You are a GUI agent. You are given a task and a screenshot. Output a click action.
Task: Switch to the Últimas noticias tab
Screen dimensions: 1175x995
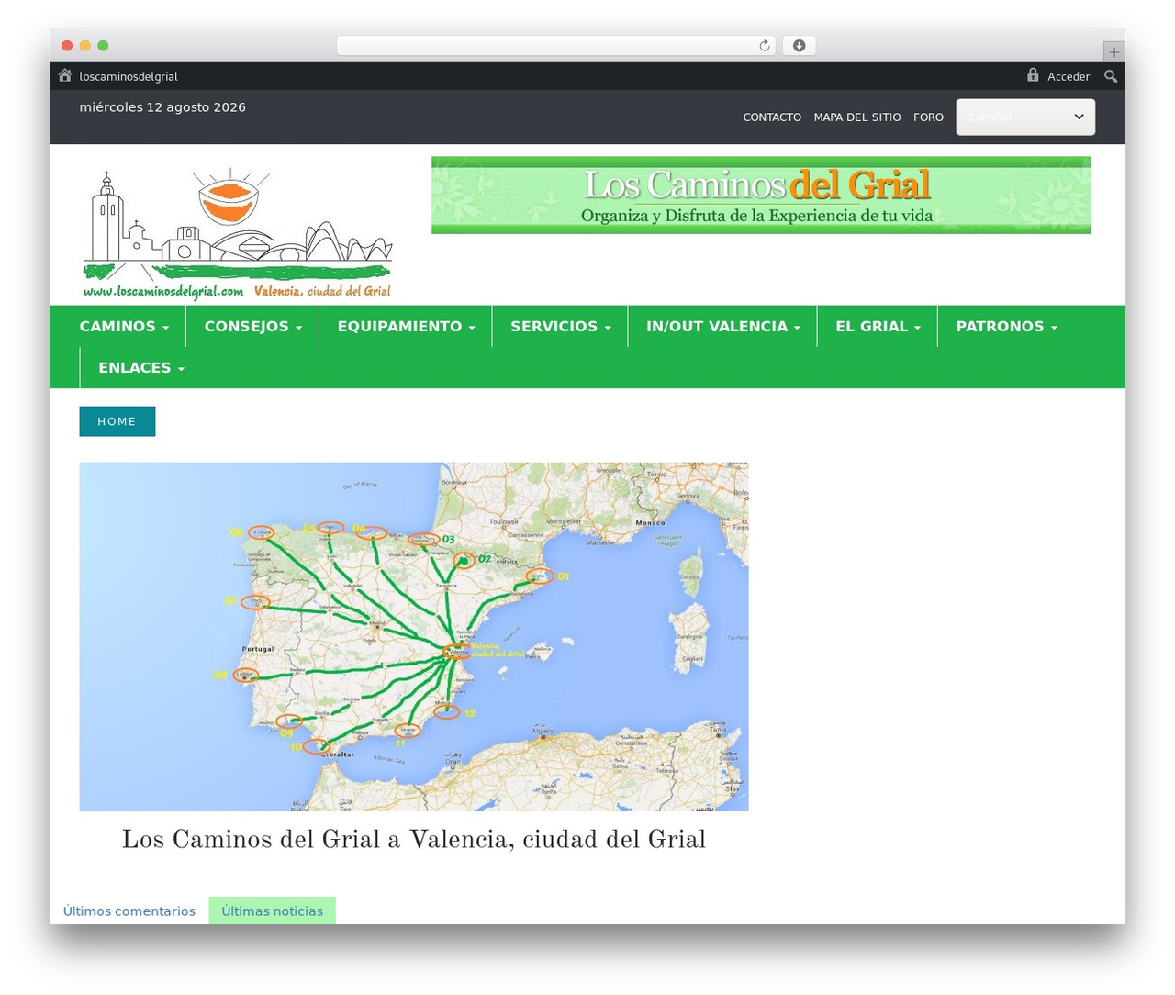pos(273,911)
